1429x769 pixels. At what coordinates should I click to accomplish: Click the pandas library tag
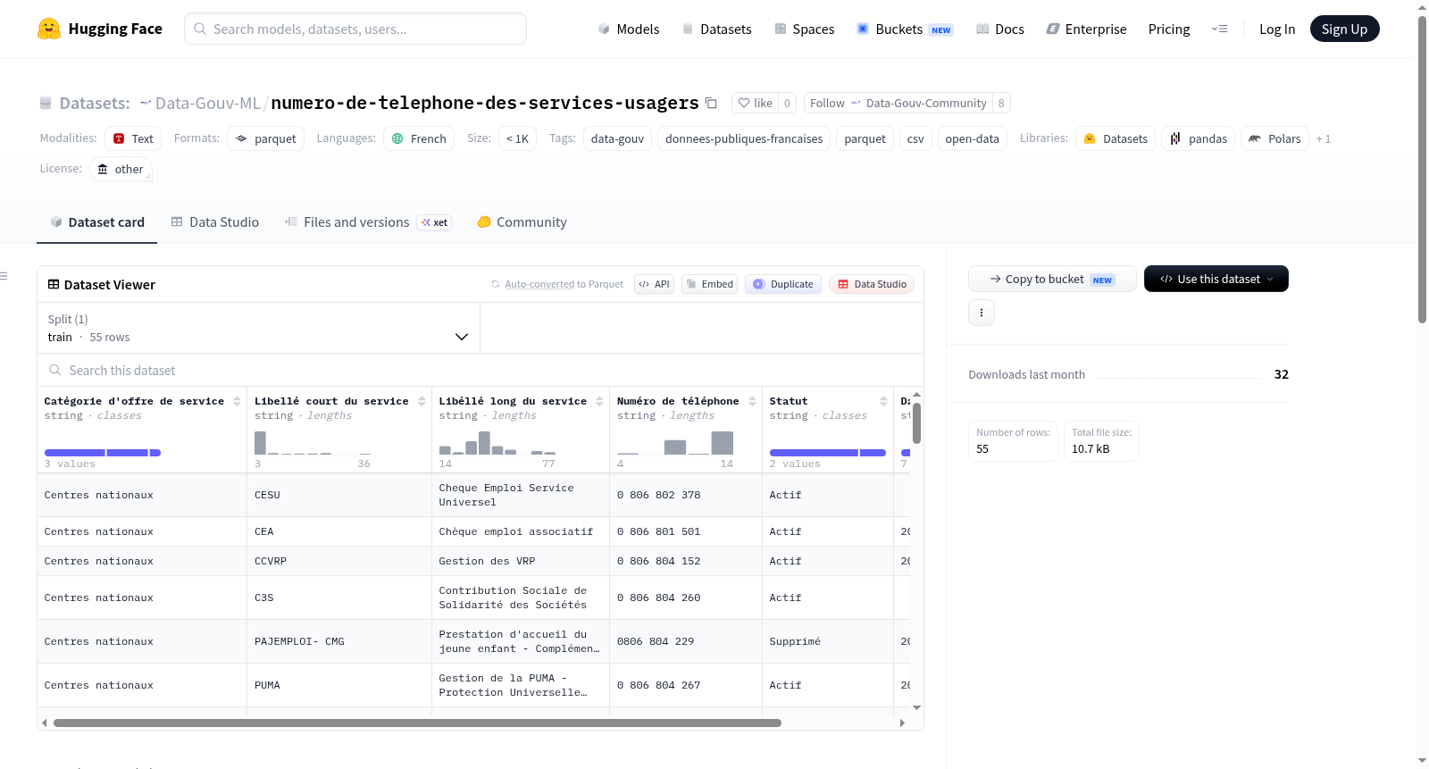point(1198,138)
